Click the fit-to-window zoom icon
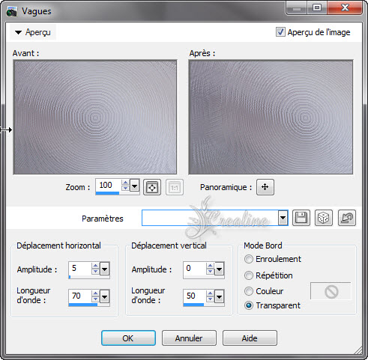The height and width of the screenshot is (360, 368). pyautogui.click(x=152, y=187)
